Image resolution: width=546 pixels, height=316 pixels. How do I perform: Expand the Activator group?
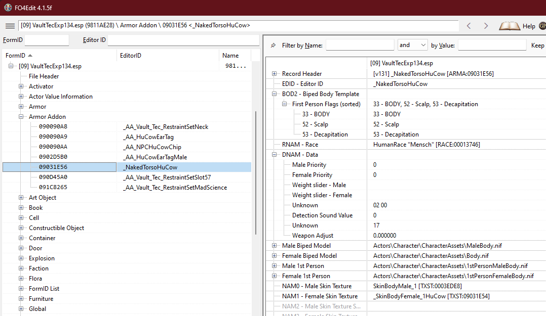tap(21, 86)
